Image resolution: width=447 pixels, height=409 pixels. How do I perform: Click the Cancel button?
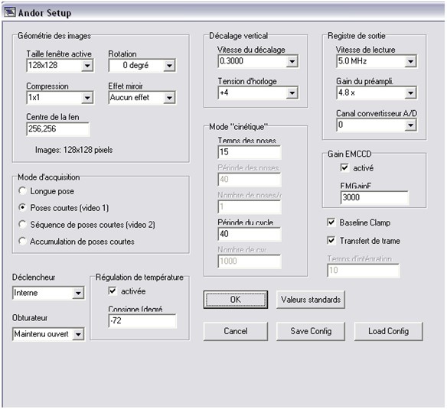point(236,331)
